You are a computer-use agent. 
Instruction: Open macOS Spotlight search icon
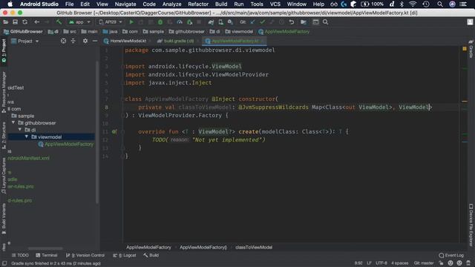pyautogui.click(x=440, y=4)
